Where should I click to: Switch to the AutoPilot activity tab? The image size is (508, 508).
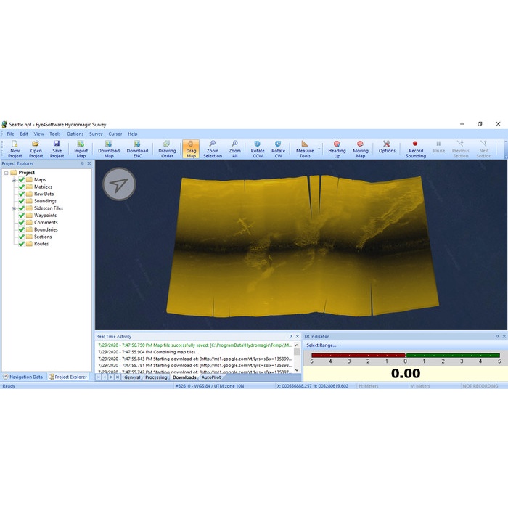click(211, 377)
